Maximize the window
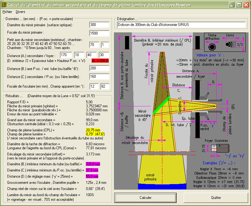This screenshot has height=206, width=251. tap(239, 5)
